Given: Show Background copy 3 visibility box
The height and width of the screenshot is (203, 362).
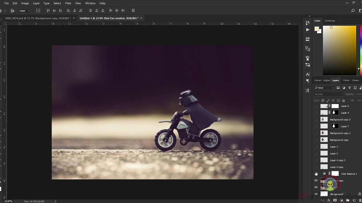Looking at the screenshot, I should tap(316, 120).
